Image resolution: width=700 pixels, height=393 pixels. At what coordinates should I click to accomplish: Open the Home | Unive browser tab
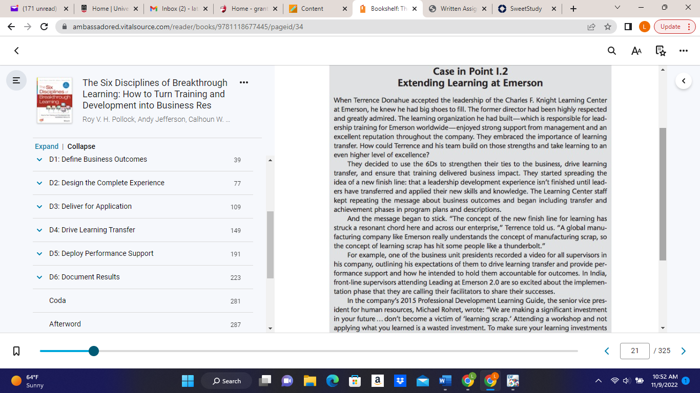(x=109, y=9)
